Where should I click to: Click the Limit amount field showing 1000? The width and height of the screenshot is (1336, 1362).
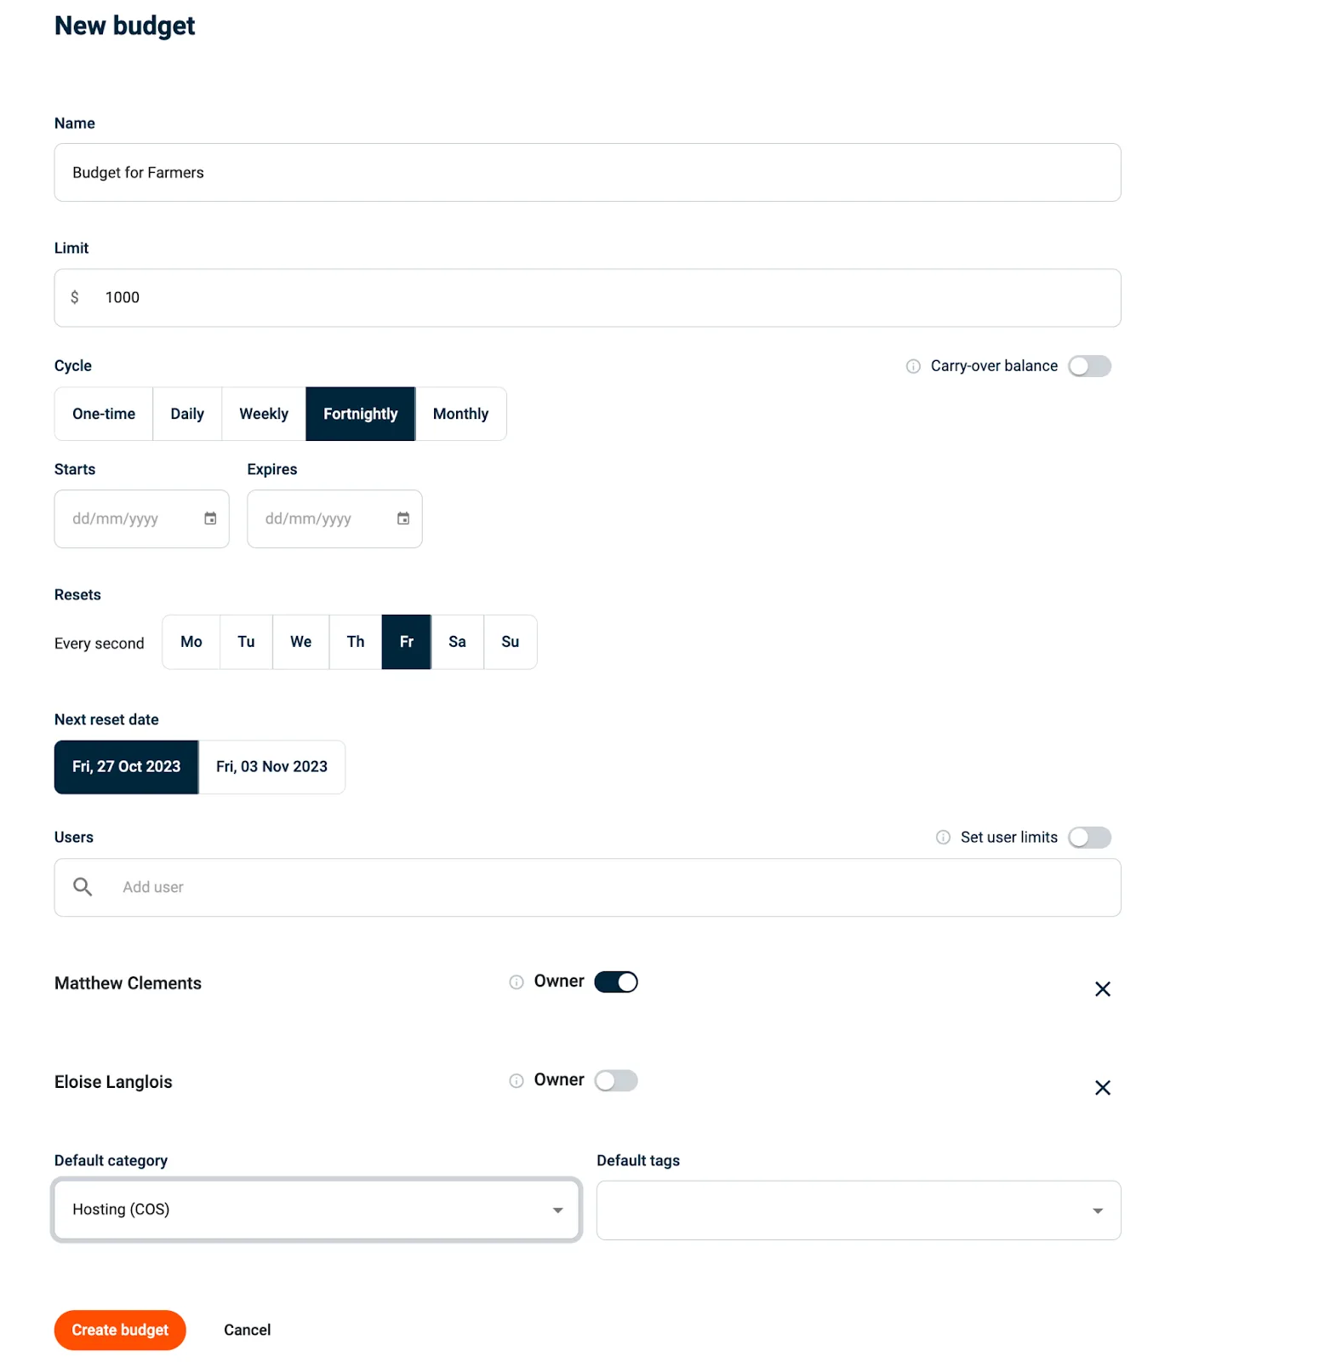[x=587, y=298]
